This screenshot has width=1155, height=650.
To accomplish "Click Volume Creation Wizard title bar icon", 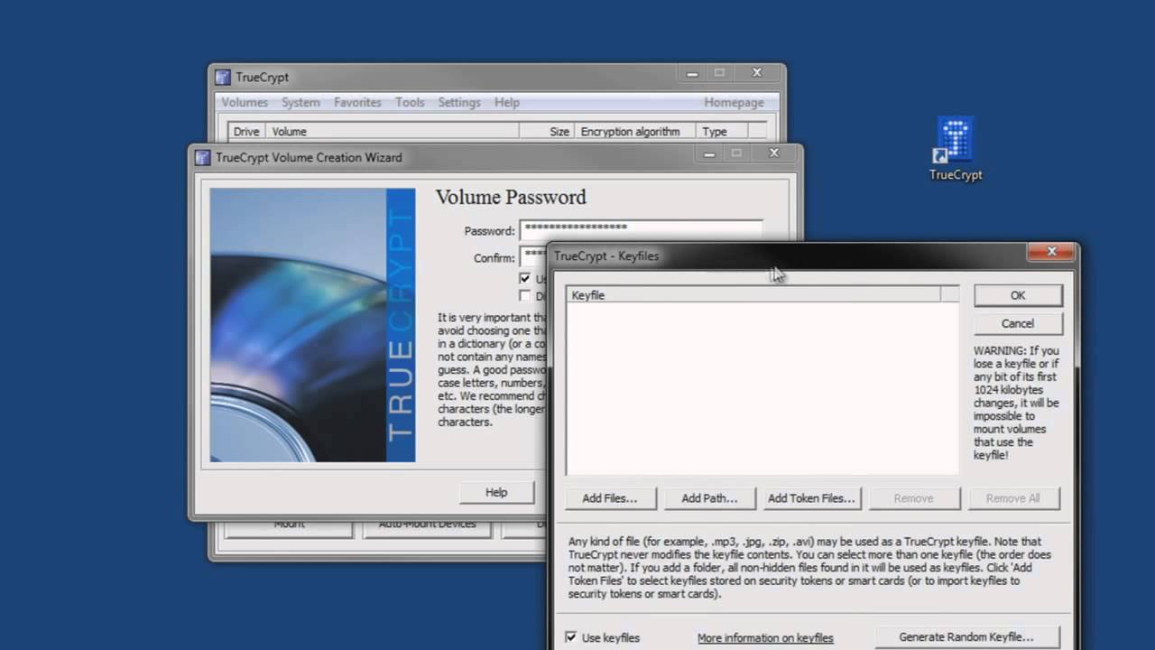I will 202,157.
